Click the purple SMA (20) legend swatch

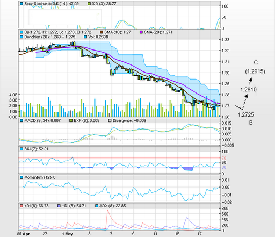[x=141, y=32]
